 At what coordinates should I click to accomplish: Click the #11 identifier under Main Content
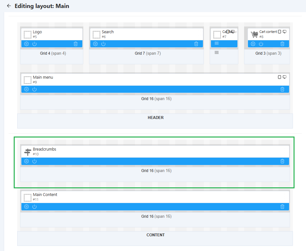(x=35, y=200)
